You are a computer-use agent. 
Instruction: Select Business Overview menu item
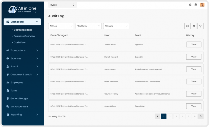(24, 36)
